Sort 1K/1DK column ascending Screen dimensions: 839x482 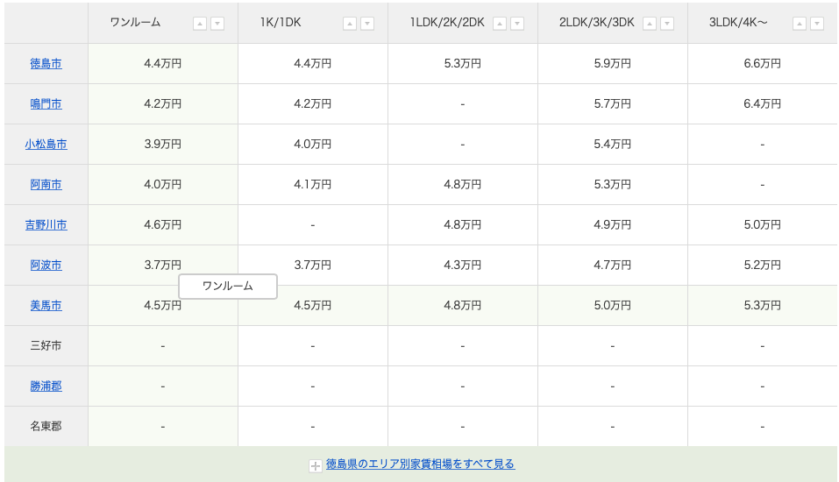point(350,24)
